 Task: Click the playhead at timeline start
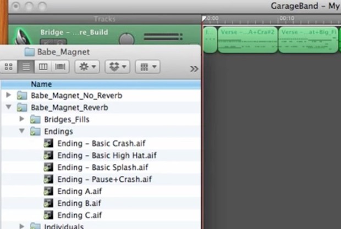pos(204,19)
